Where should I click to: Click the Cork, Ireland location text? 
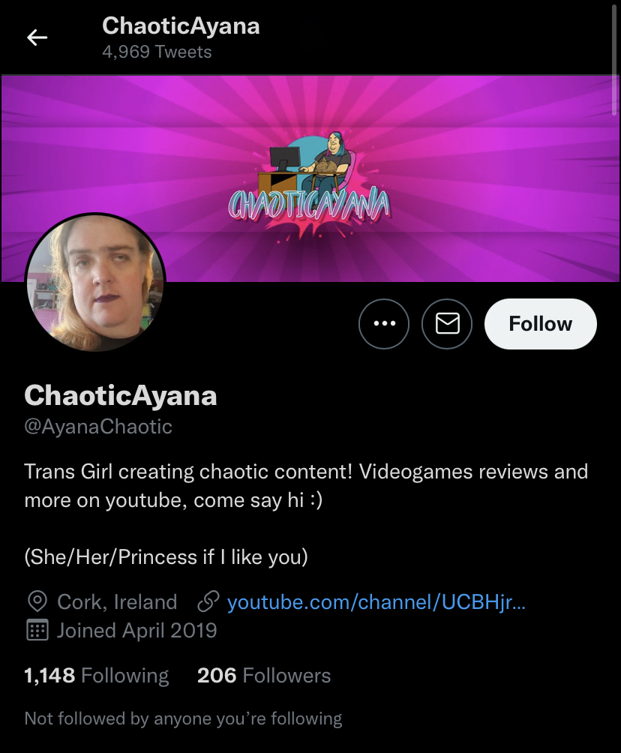tap(117, 601)
